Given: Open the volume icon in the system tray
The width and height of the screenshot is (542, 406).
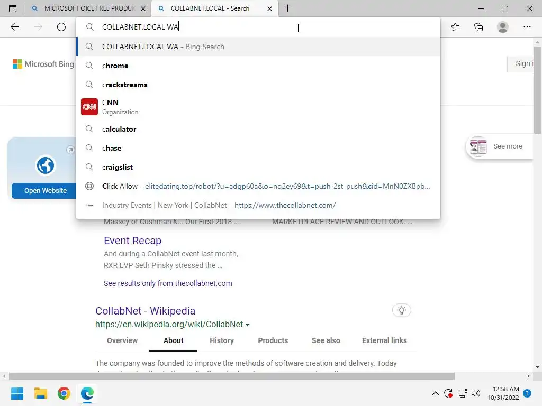Looking at the screenshot, I should tap(476, 393).
